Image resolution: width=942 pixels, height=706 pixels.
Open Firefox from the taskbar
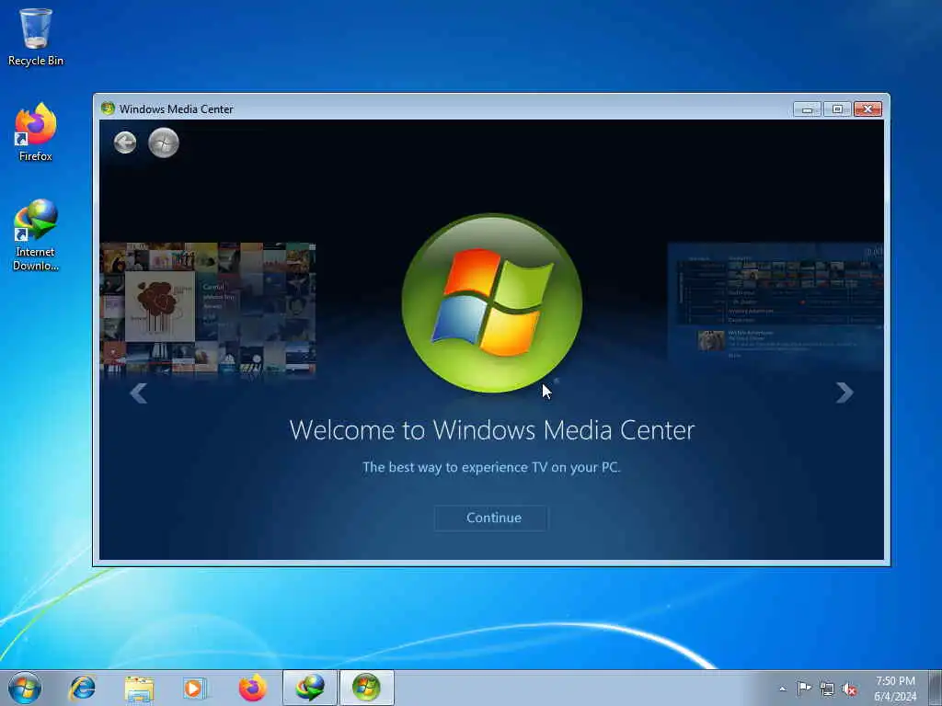252,688
